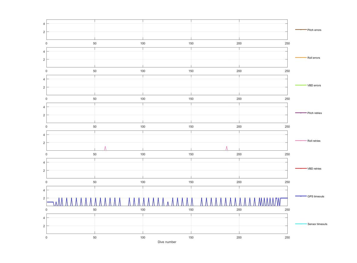Click the orange Roll errors legend line
Image resolution: width=357 pixels, height=263 pixels.
click(x=301, y=57)
